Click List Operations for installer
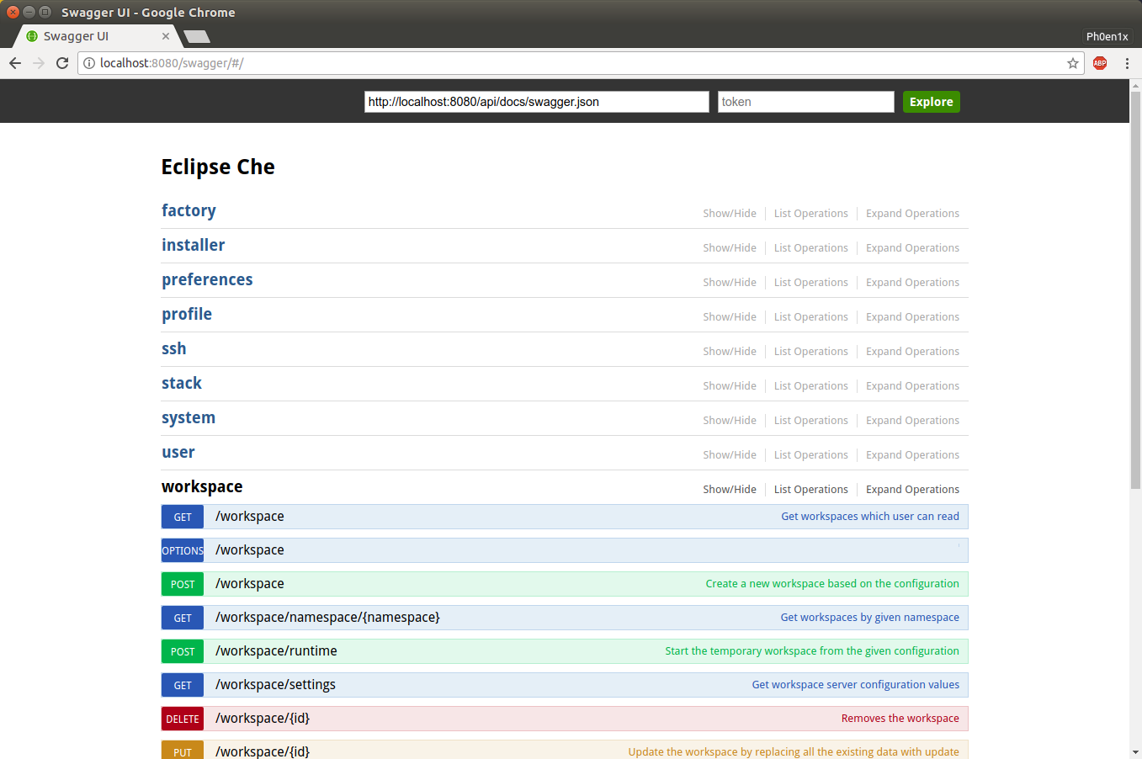This screenshot has width=1142, height=759. (x=811, y=248)
